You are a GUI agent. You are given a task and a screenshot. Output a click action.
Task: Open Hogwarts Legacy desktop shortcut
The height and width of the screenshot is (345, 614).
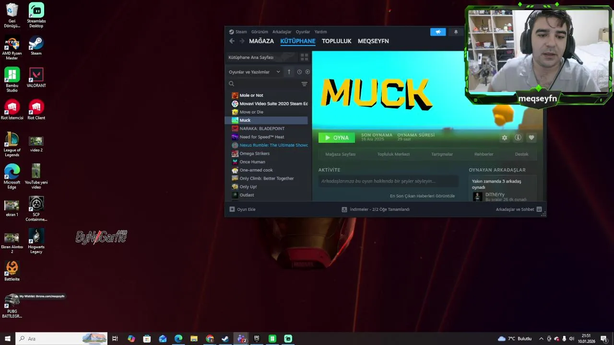click(x=36, y=241)
